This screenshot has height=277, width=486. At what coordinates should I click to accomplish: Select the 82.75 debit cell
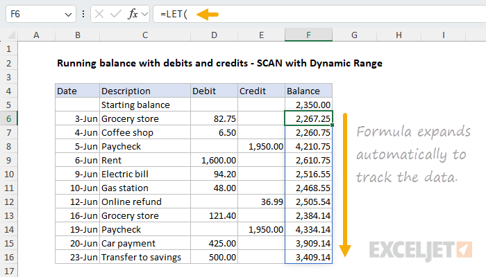click(x=214, y=118)
